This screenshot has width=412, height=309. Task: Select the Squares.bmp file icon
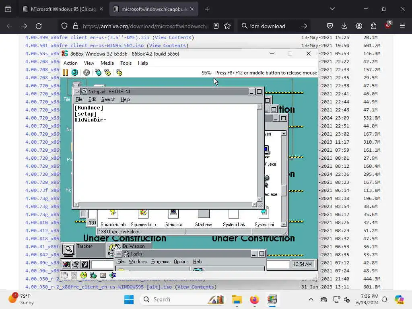143,213
